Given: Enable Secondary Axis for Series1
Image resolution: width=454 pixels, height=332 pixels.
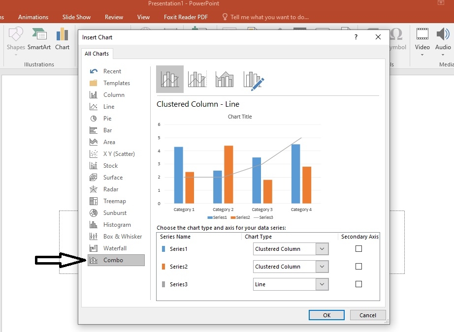Looking at the screenshot, I should point(358,249).
